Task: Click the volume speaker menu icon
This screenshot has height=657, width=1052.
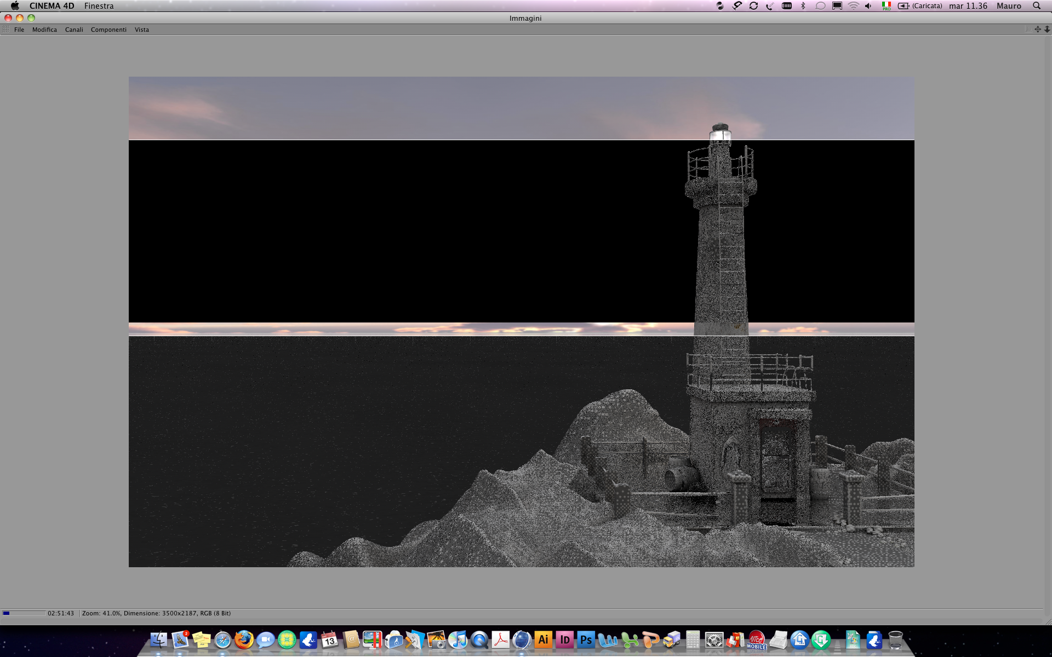Action: pos(868,6)
